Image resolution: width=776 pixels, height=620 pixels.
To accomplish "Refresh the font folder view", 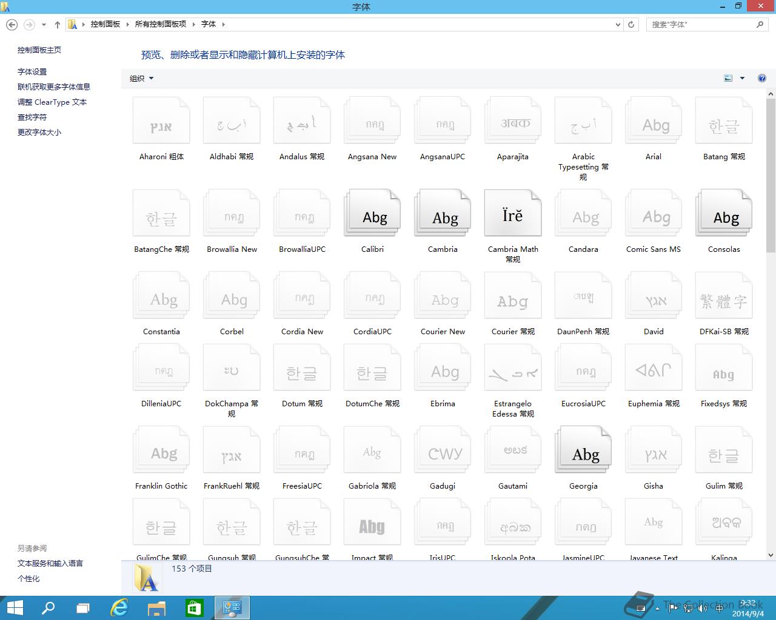I will pyautogui.click(x=631, y=25).
